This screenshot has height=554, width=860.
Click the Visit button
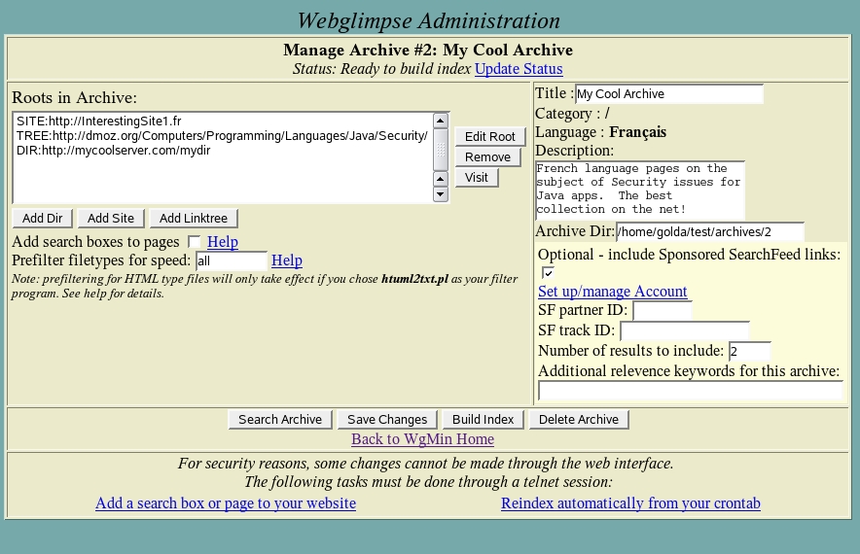pyautogui.click(x=477, y=178)
